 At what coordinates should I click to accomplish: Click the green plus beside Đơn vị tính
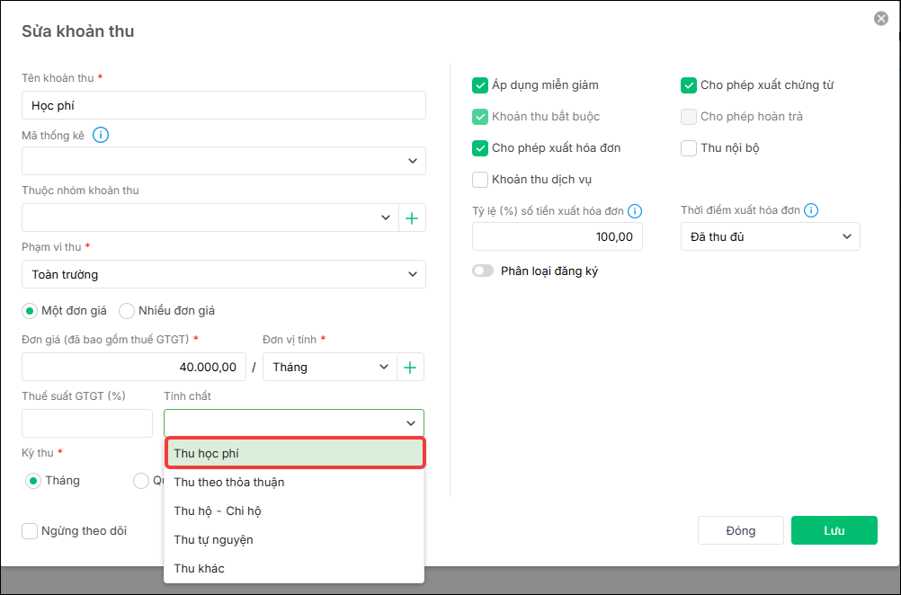click(410, 367)
